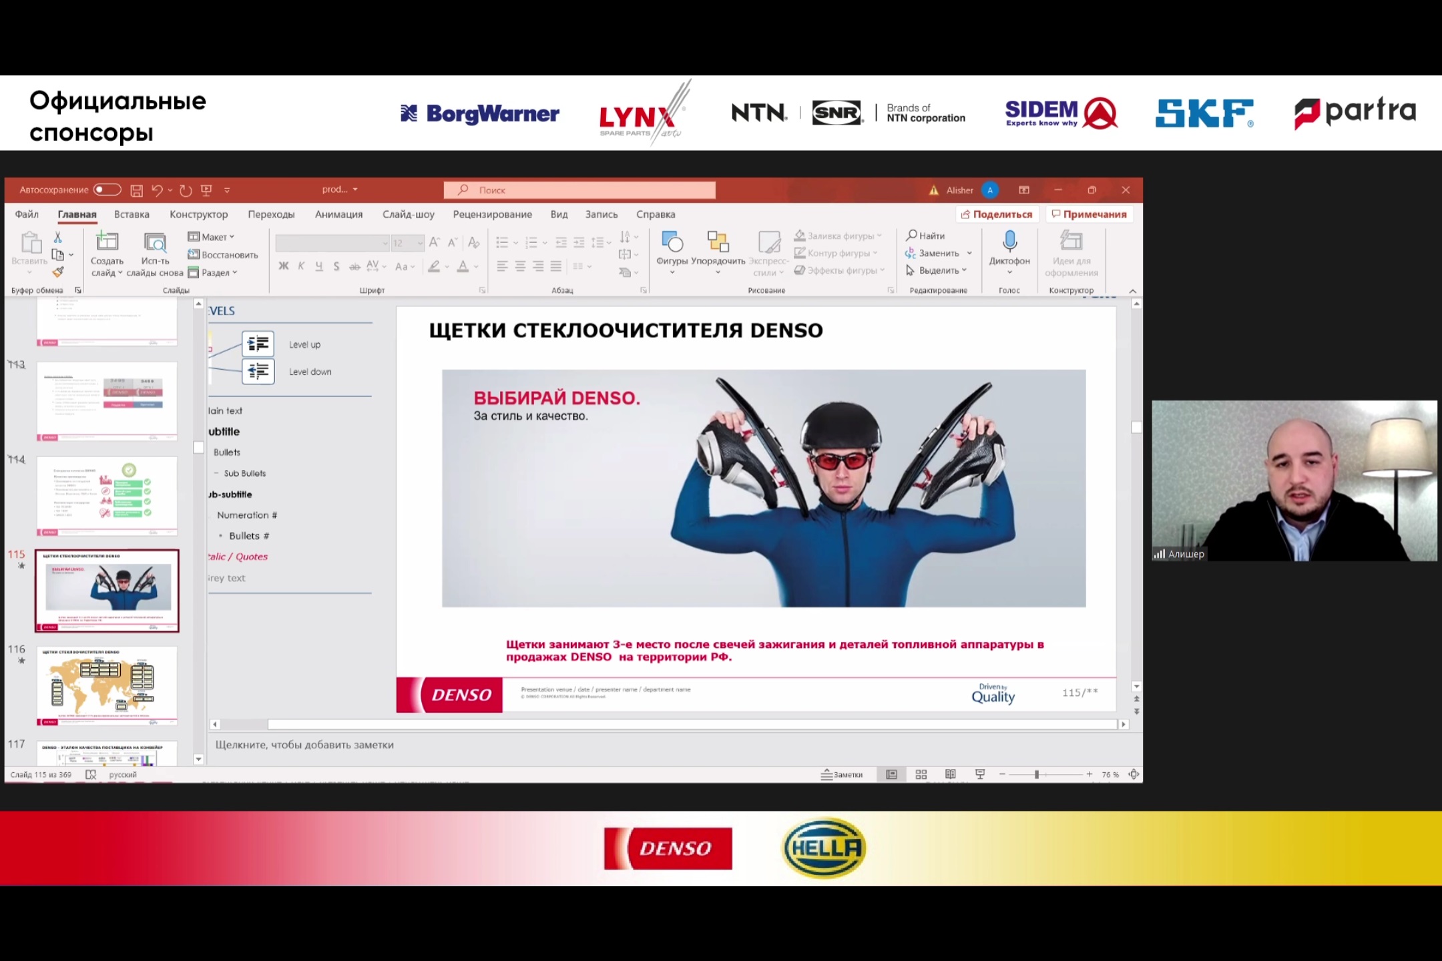Select slide 116 world map thumbnail
Image resolution: width=1442 pixels, height=961 pixels.
(107, 685)
